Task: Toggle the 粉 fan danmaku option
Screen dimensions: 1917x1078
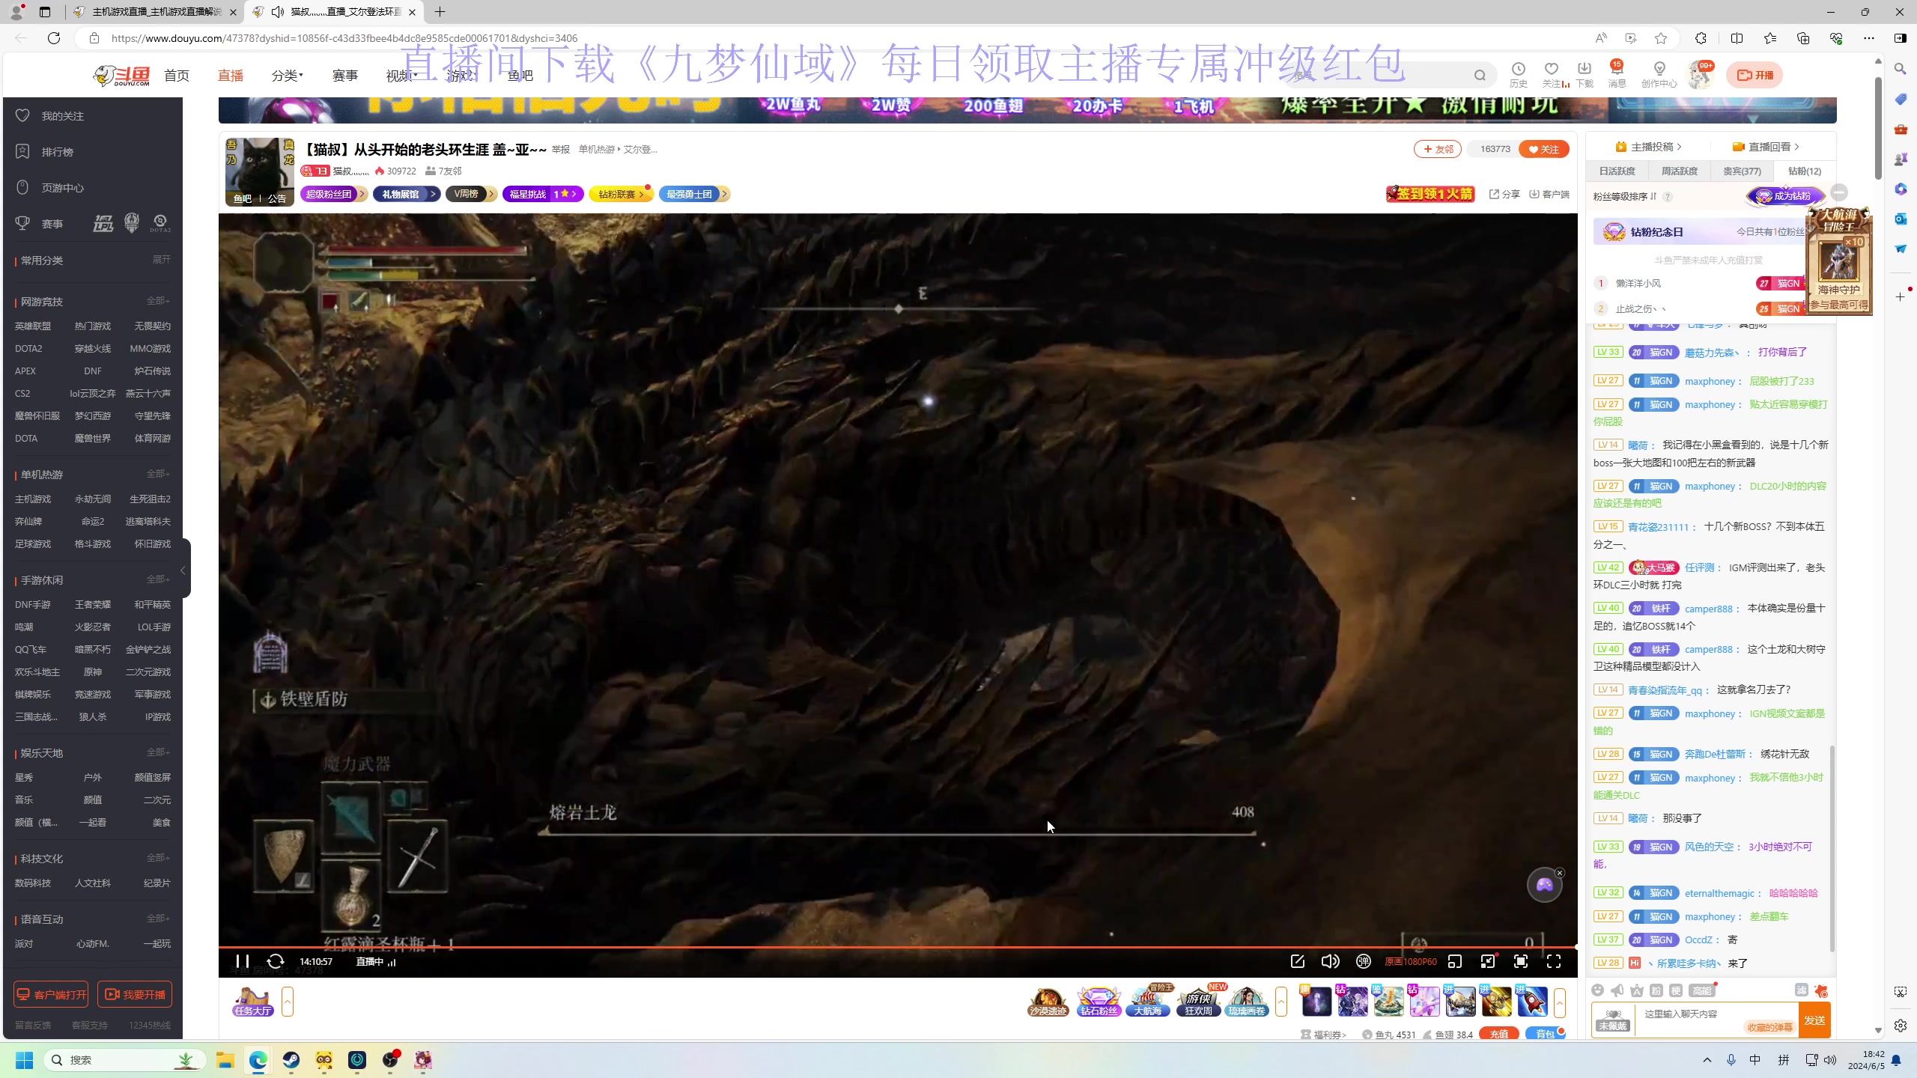Action: [x=1656, y=990]
